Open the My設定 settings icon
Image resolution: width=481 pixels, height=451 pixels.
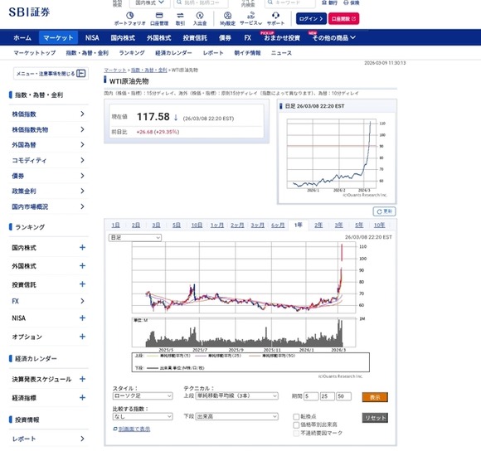coord(227,15)
